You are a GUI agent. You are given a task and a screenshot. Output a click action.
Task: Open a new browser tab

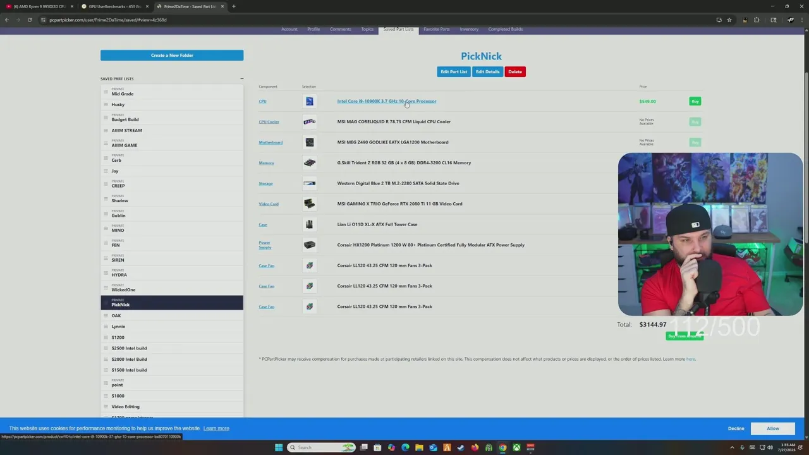pyautogui.click(x=234, y=6)
